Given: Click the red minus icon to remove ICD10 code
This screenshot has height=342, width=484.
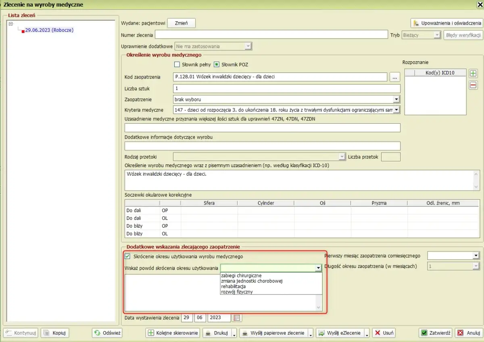Looking at the screenshot, I should pyautogui.click(x=473, y=85).
